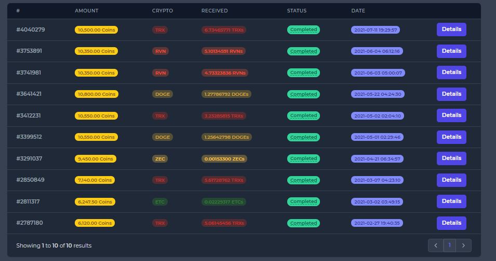
Task: Click transaction ID #4040279
Action: click(31, 30)
